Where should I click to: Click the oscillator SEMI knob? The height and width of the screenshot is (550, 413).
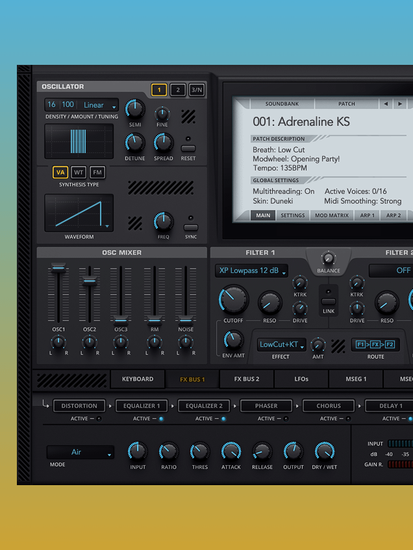pyautogui.click(x=135, y=109)
